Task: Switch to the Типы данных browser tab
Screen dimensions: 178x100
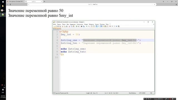Action: pos(15,1)
